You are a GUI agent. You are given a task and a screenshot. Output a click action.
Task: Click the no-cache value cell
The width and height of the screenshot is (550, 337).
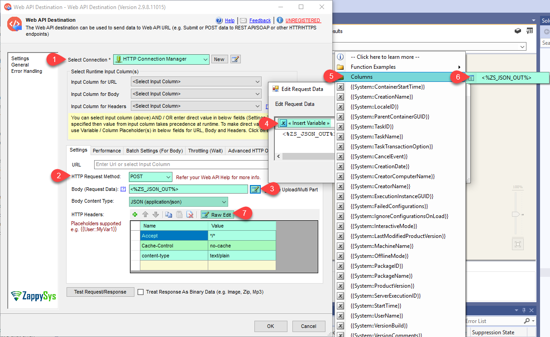tap(242, 246)
